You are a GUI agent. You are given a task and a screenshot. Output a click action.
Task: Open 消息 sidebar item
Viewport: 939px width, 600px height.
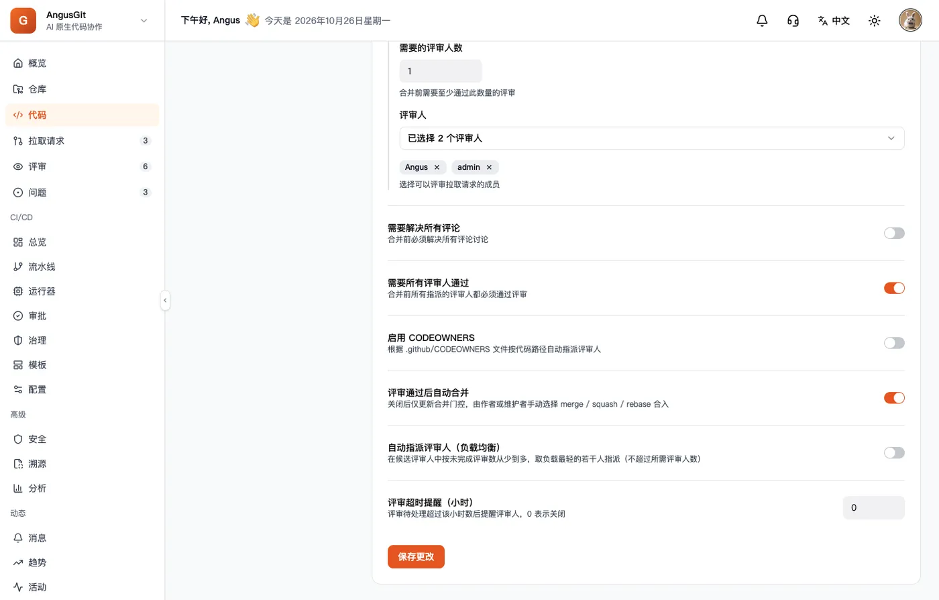click(82, 538)
